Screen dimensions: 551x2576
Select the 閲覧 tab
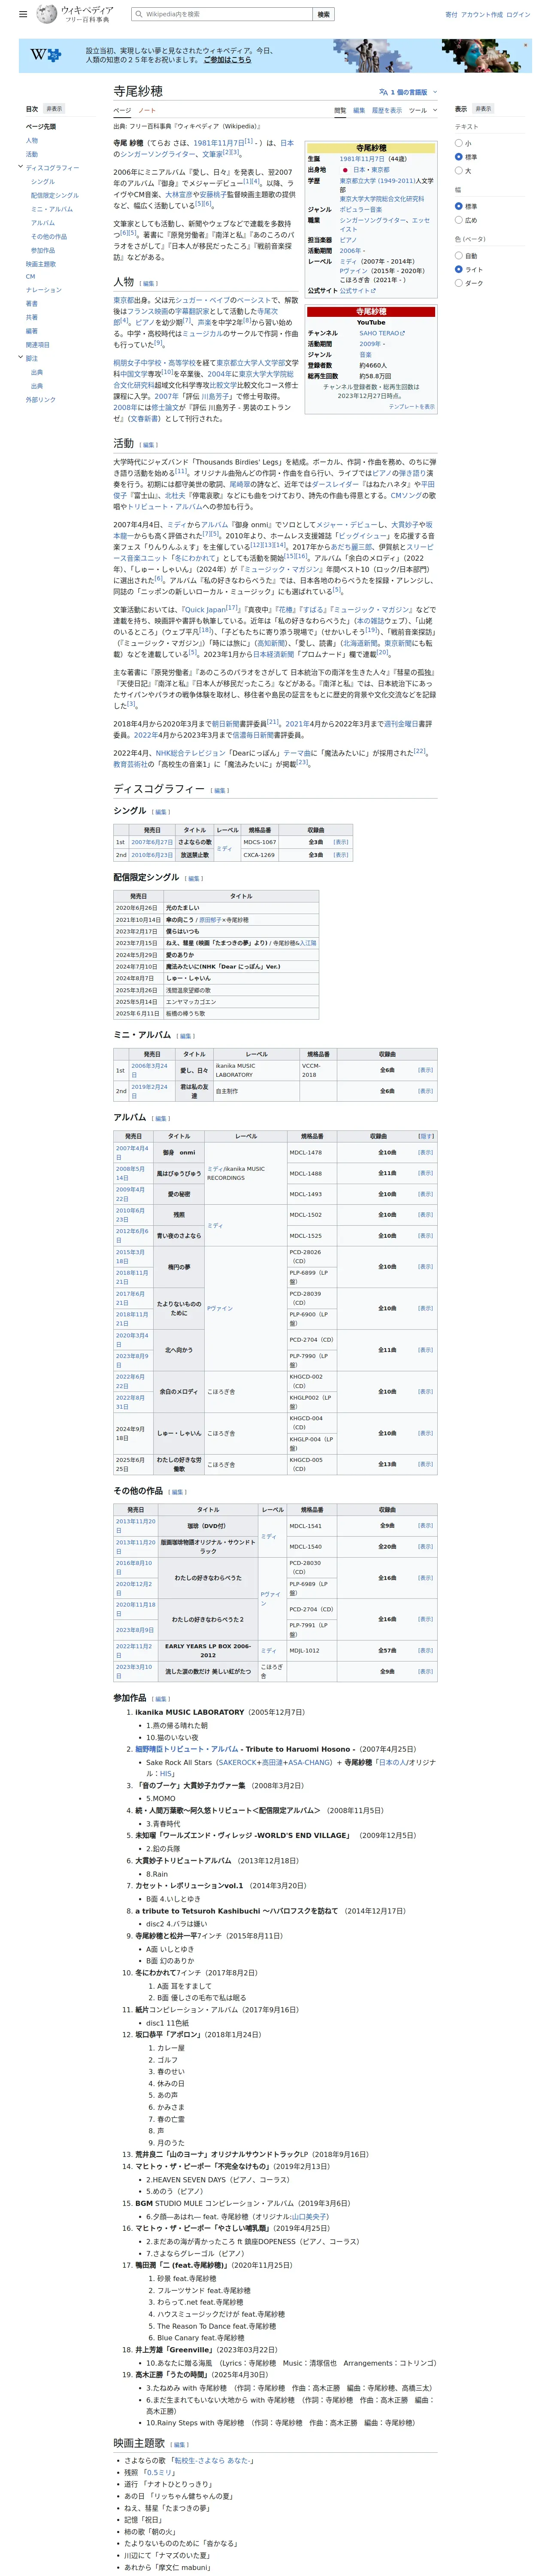coord(340,110)
